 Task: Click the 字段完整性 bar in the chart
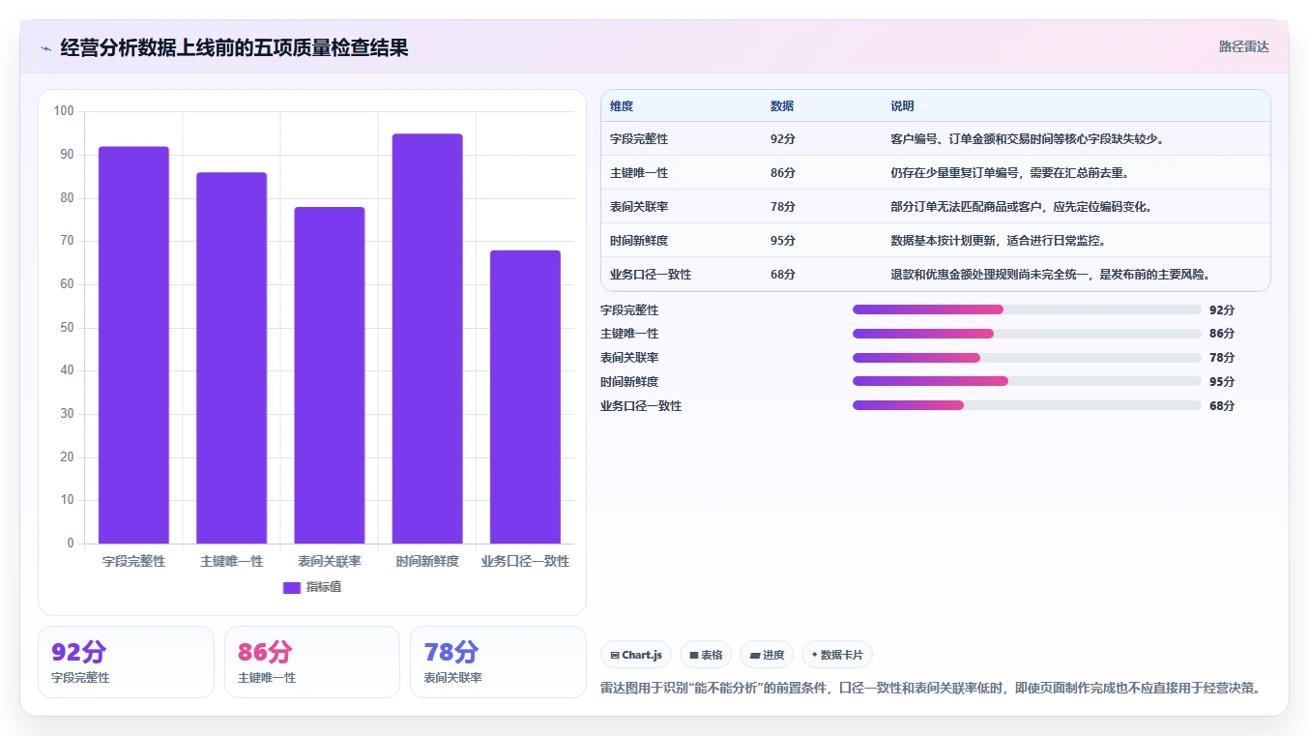click(x=133, y=345)
